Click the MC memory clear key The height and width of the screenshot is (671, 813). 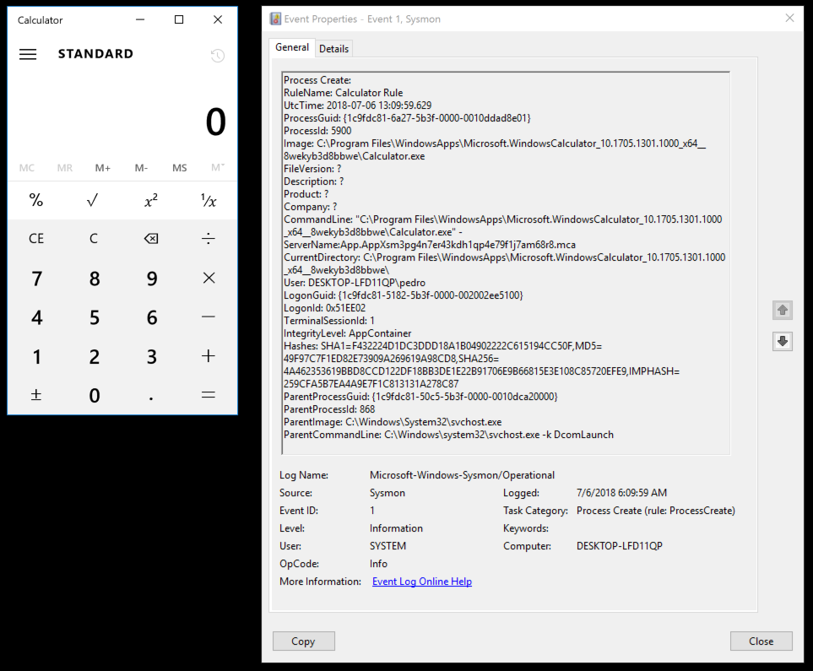(27, 168)
